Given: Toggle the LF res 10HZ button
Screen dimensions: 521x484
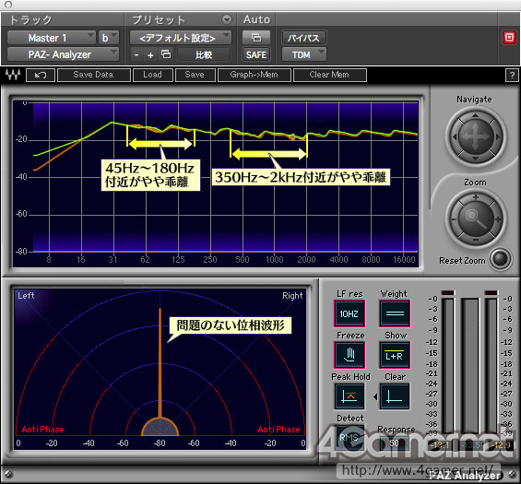Looking at the screenshot, I should click(x=349, y=313).
